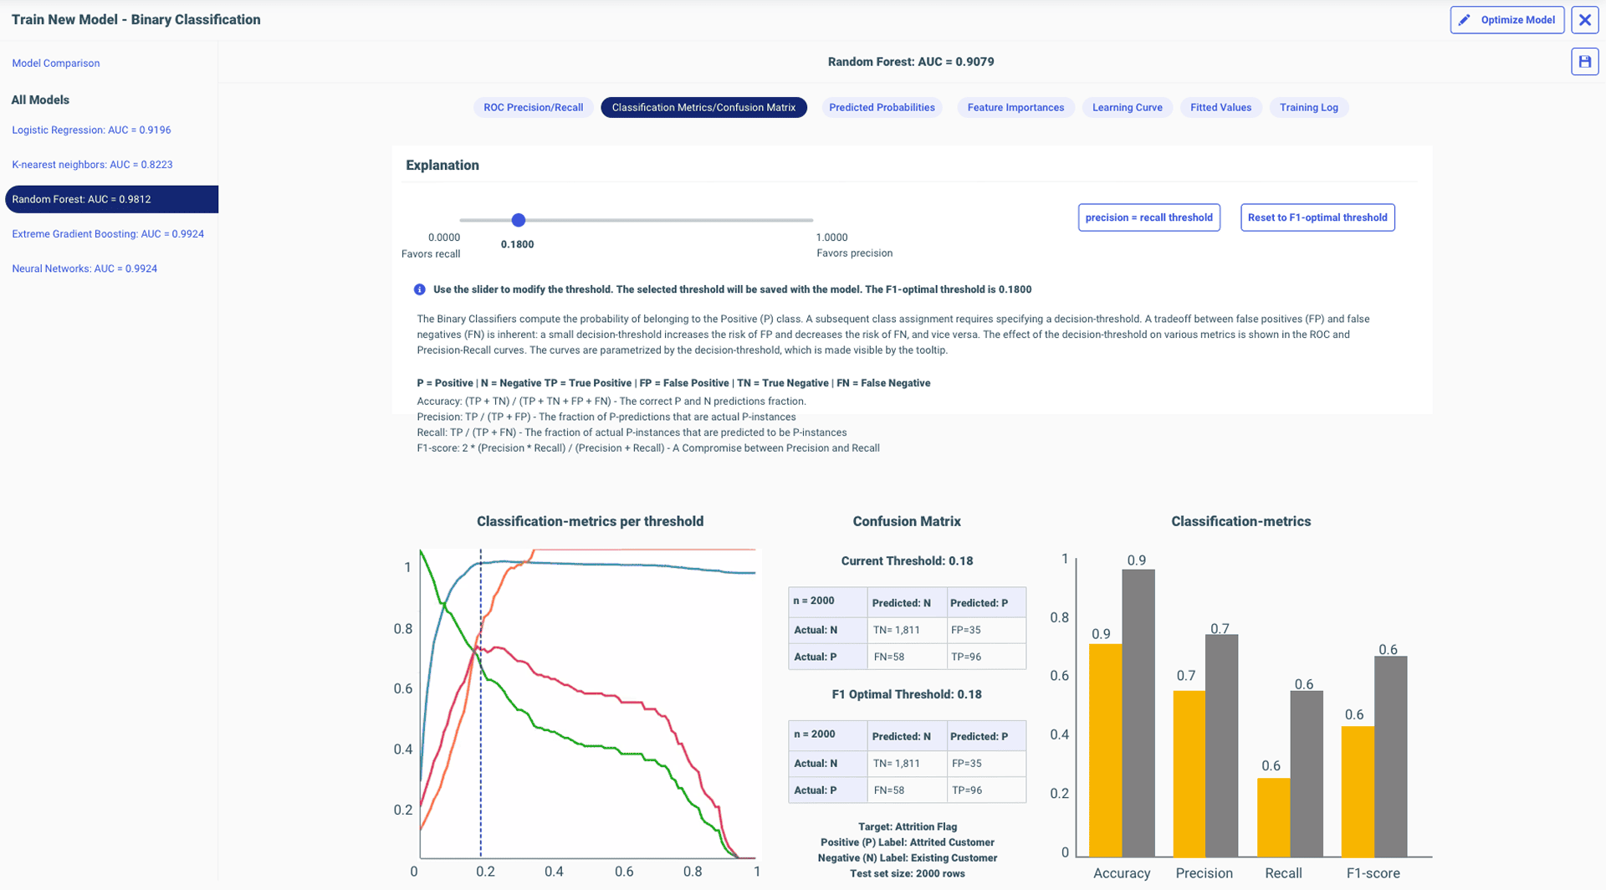This screenshot has height=890, width=1606.
Task: Select Logistic Regression model in sidebar
Action: pyautogui.click(x=91, y=130)
